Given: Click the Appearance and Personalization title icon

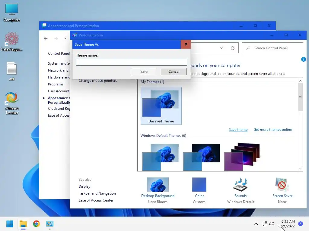Looking at the screenshot, I should (x=44, y=26).
